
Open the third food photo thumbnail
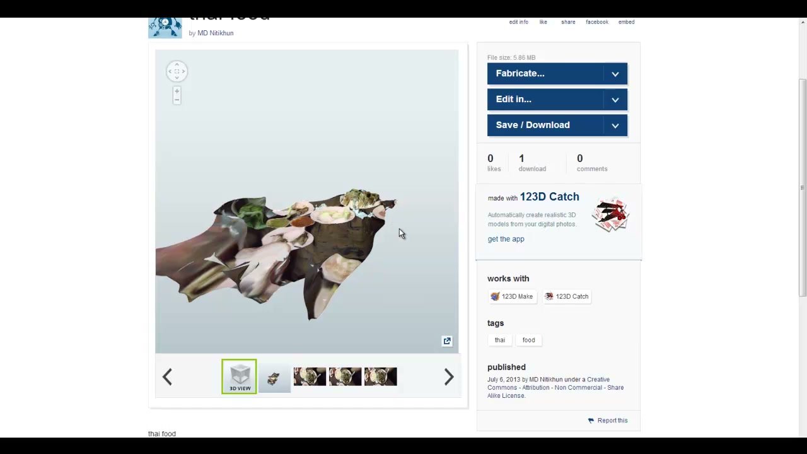coord(310,376)
